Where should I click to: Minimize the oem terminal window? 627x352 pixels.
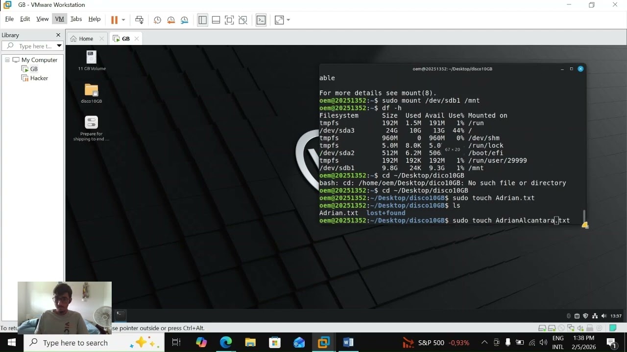[562, 69]
